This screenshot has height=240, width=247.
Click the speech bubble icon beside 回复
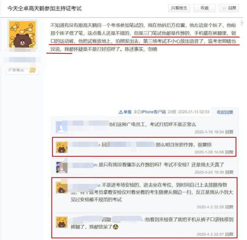(x=224, y=8)
